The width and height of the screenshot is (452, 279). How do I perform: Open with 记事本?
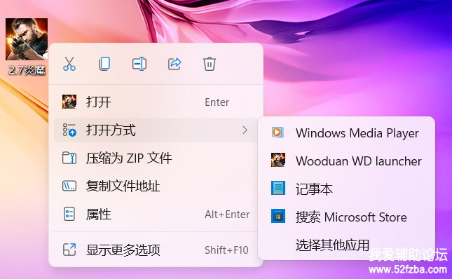point(346,189)
